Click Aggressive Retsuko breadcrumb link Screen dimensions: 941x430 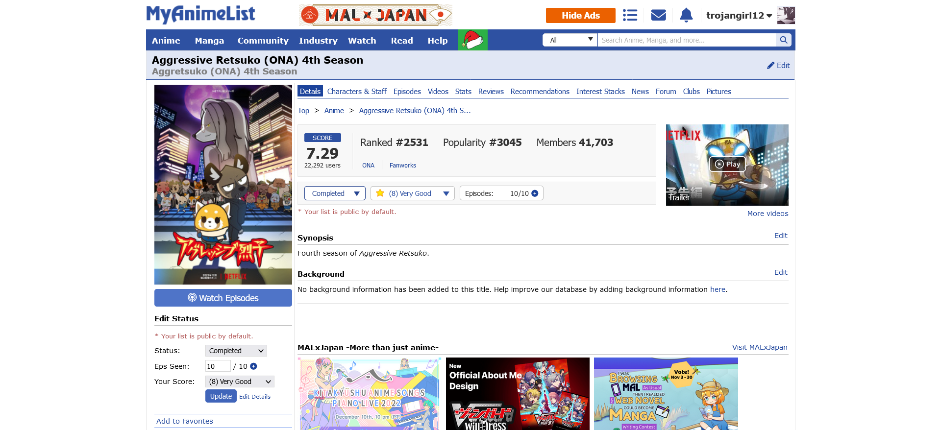(415, 111)
